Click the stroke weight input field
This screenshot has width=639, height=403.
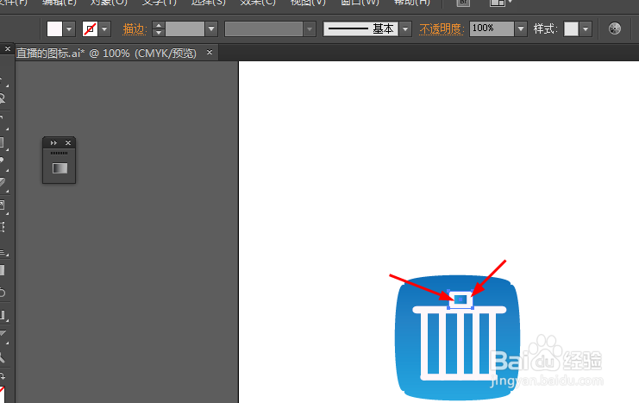pyautogui.click(x=185, y=29)
